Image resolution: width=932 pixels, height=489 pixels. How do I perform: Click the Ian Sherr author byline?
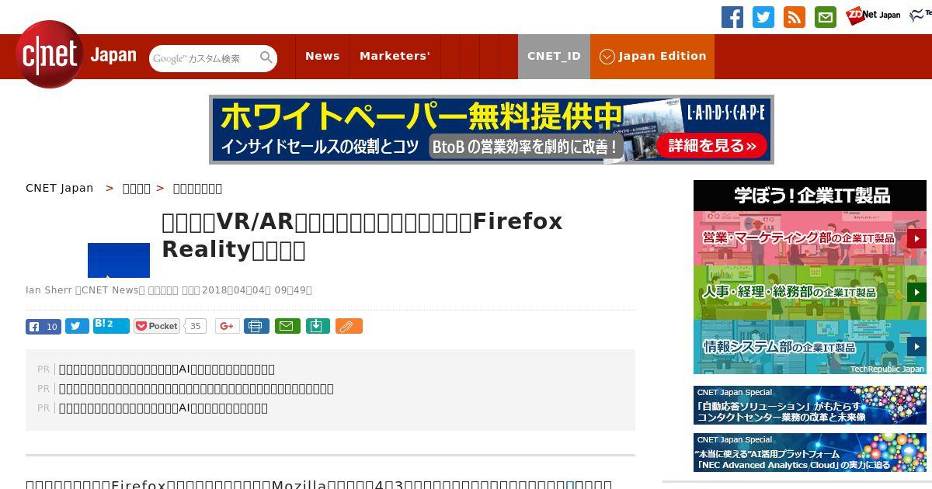[48, 290]
